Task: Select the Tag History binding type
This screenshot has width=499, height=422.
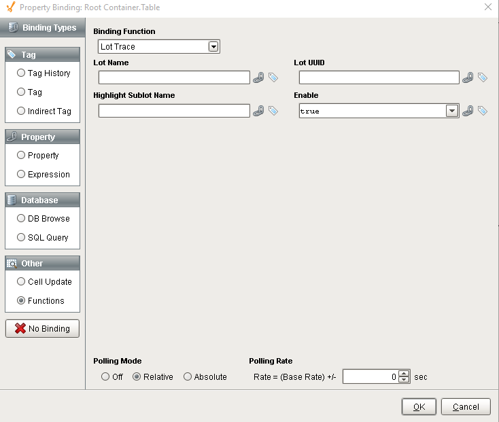Action: pyautogui.click(x=21, y=73)
